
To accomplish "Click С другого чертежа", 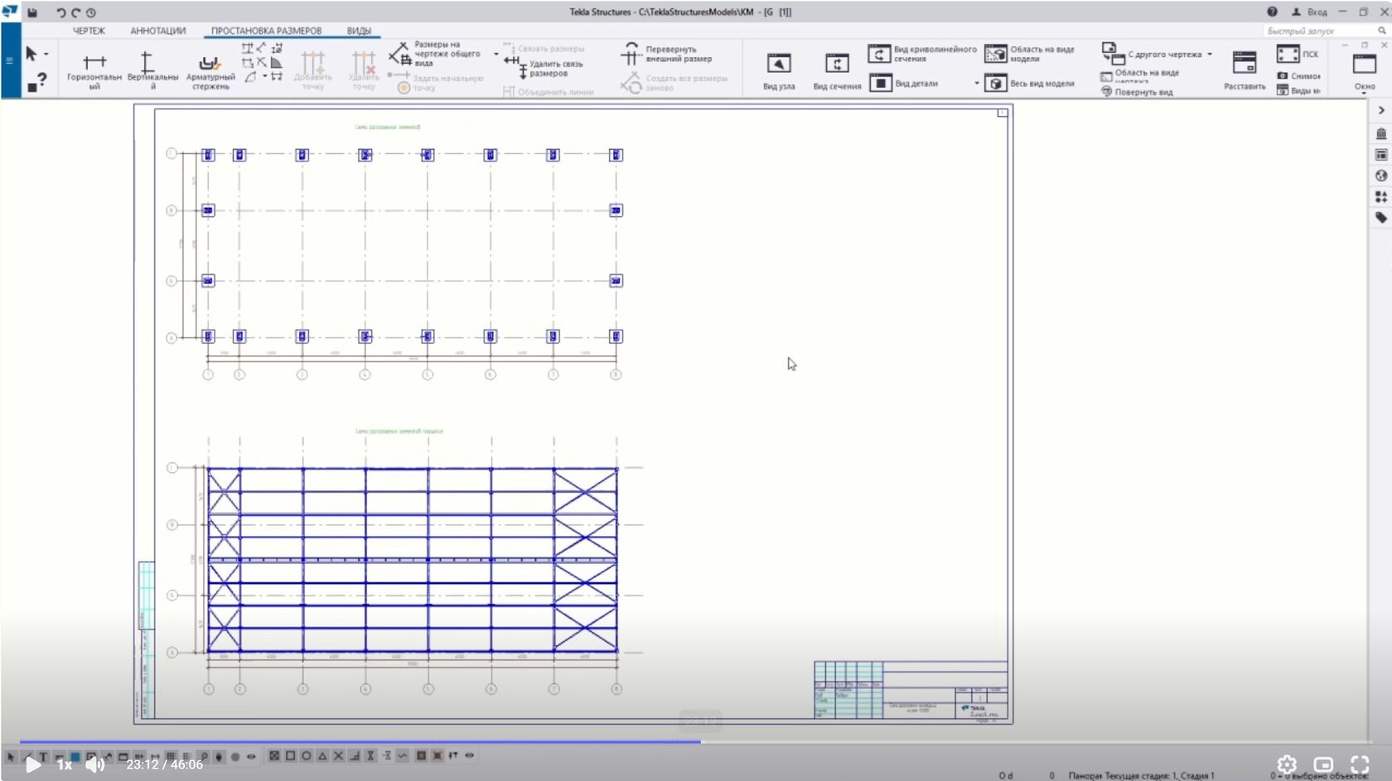I will coord(1152,54).
